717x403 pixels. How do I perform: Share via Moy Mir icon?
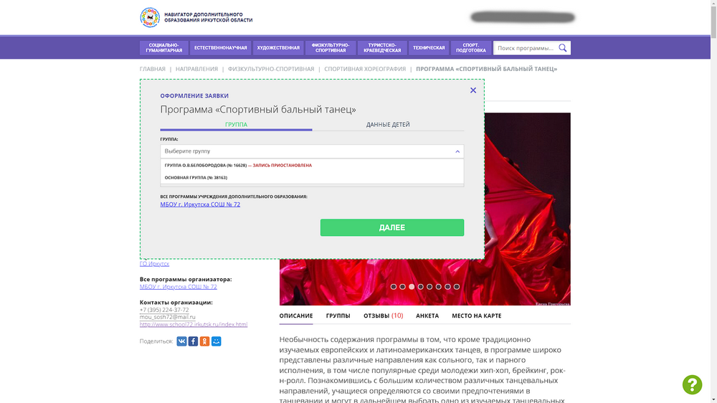point(217,341)
